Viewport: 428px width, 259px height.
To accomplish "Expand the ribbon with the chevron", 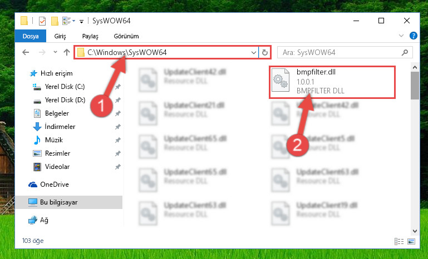I will point(401,36).
